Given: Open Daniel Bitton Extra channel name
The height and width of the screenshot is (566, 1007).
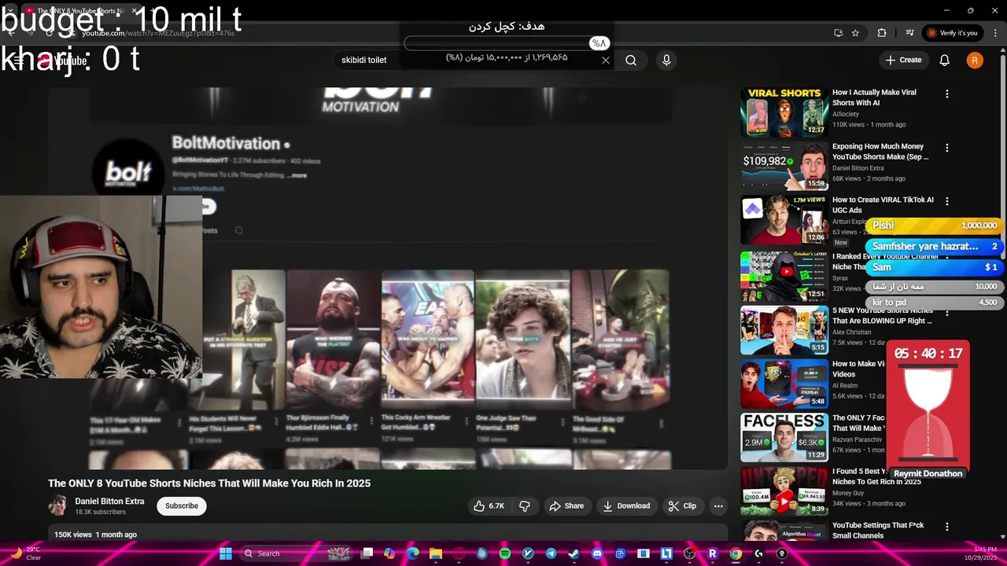Looking at the screenshot, I should [109, 501].
